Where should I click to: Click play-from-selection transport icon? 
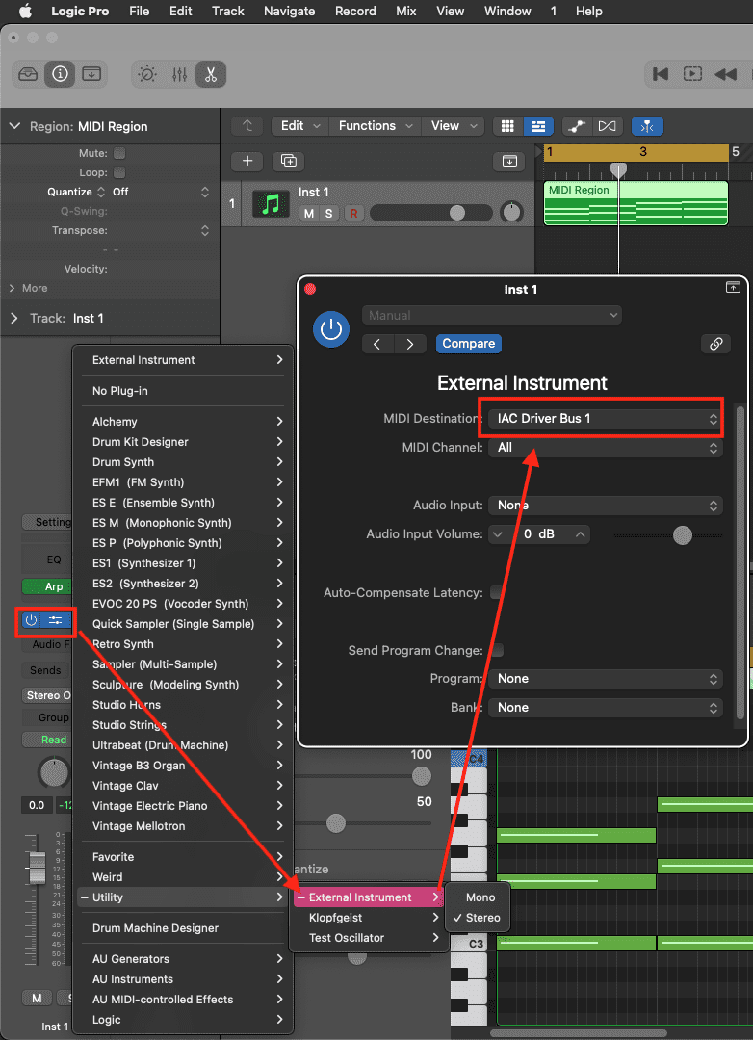coord(692,74)
